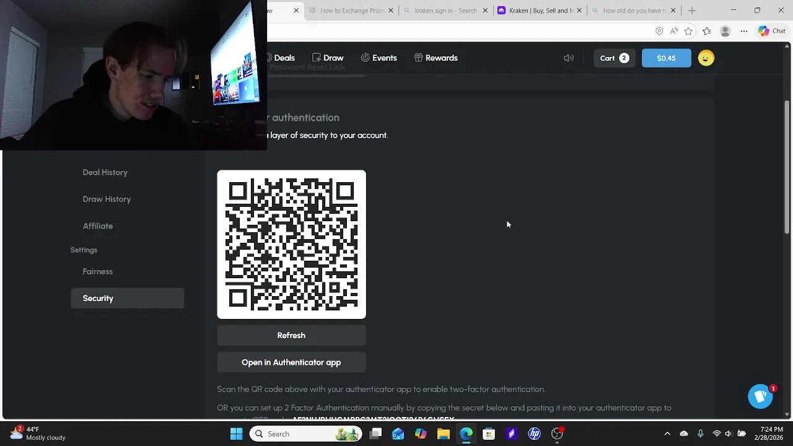
Task: Click the Refresh button under QR code
Action: tap(291, 335)
